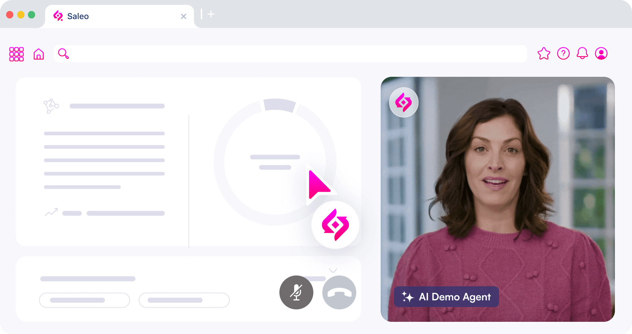Viewport: 632px width, 334px height.
Task: Click the left placeholder button in the panel
Action: pyautogui.click(x=84, y=300)
